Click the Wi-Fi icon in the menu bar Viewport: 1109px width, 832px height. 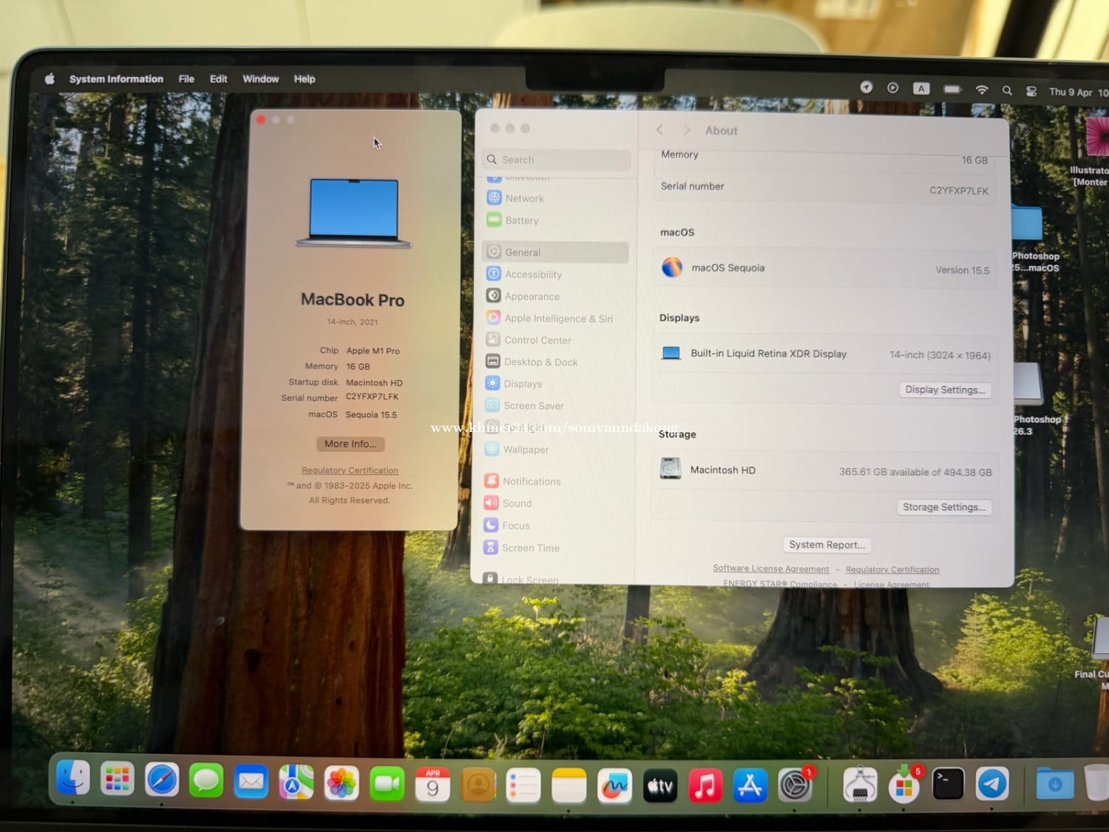[x=982, y=90]
